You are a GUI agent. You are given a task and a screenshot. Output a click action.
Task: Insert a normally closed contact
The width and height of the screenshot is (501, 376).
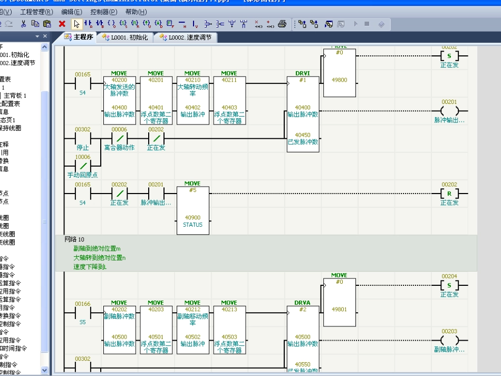point(100,24)
